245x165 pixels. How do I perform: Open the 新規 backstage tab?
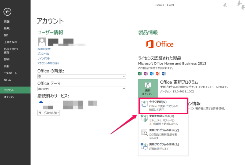point(7,28)
